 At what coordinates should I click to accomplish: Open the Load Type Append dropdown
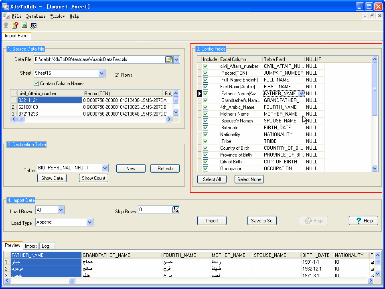click(x=89, y=222)
